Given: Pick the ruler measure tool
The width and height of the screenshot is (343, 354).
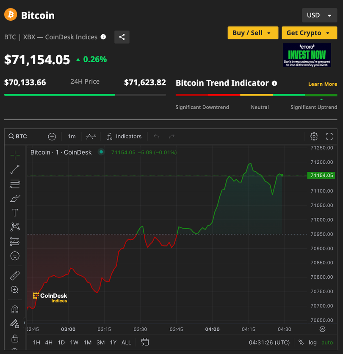Looking at the screenshot, I should pyautogui.click(x=15, y=276).
